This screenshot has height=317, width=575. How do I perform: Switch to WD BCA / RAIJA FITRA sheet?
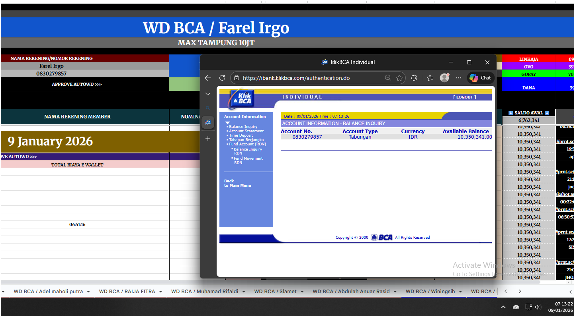click(127, 292)
